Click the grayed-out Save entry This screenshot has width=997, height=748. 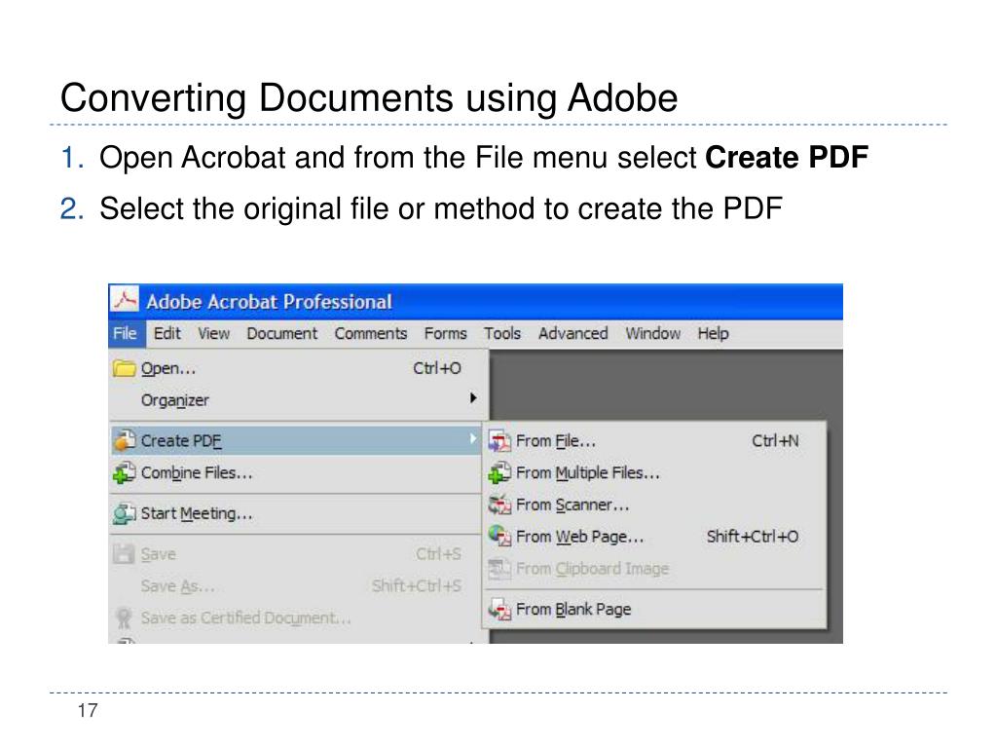click(296, 554)
